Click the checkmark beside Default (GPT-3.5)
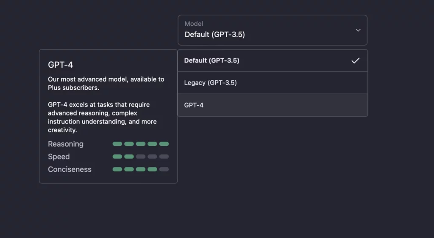434x238 pixels. (x=356, y=61)
